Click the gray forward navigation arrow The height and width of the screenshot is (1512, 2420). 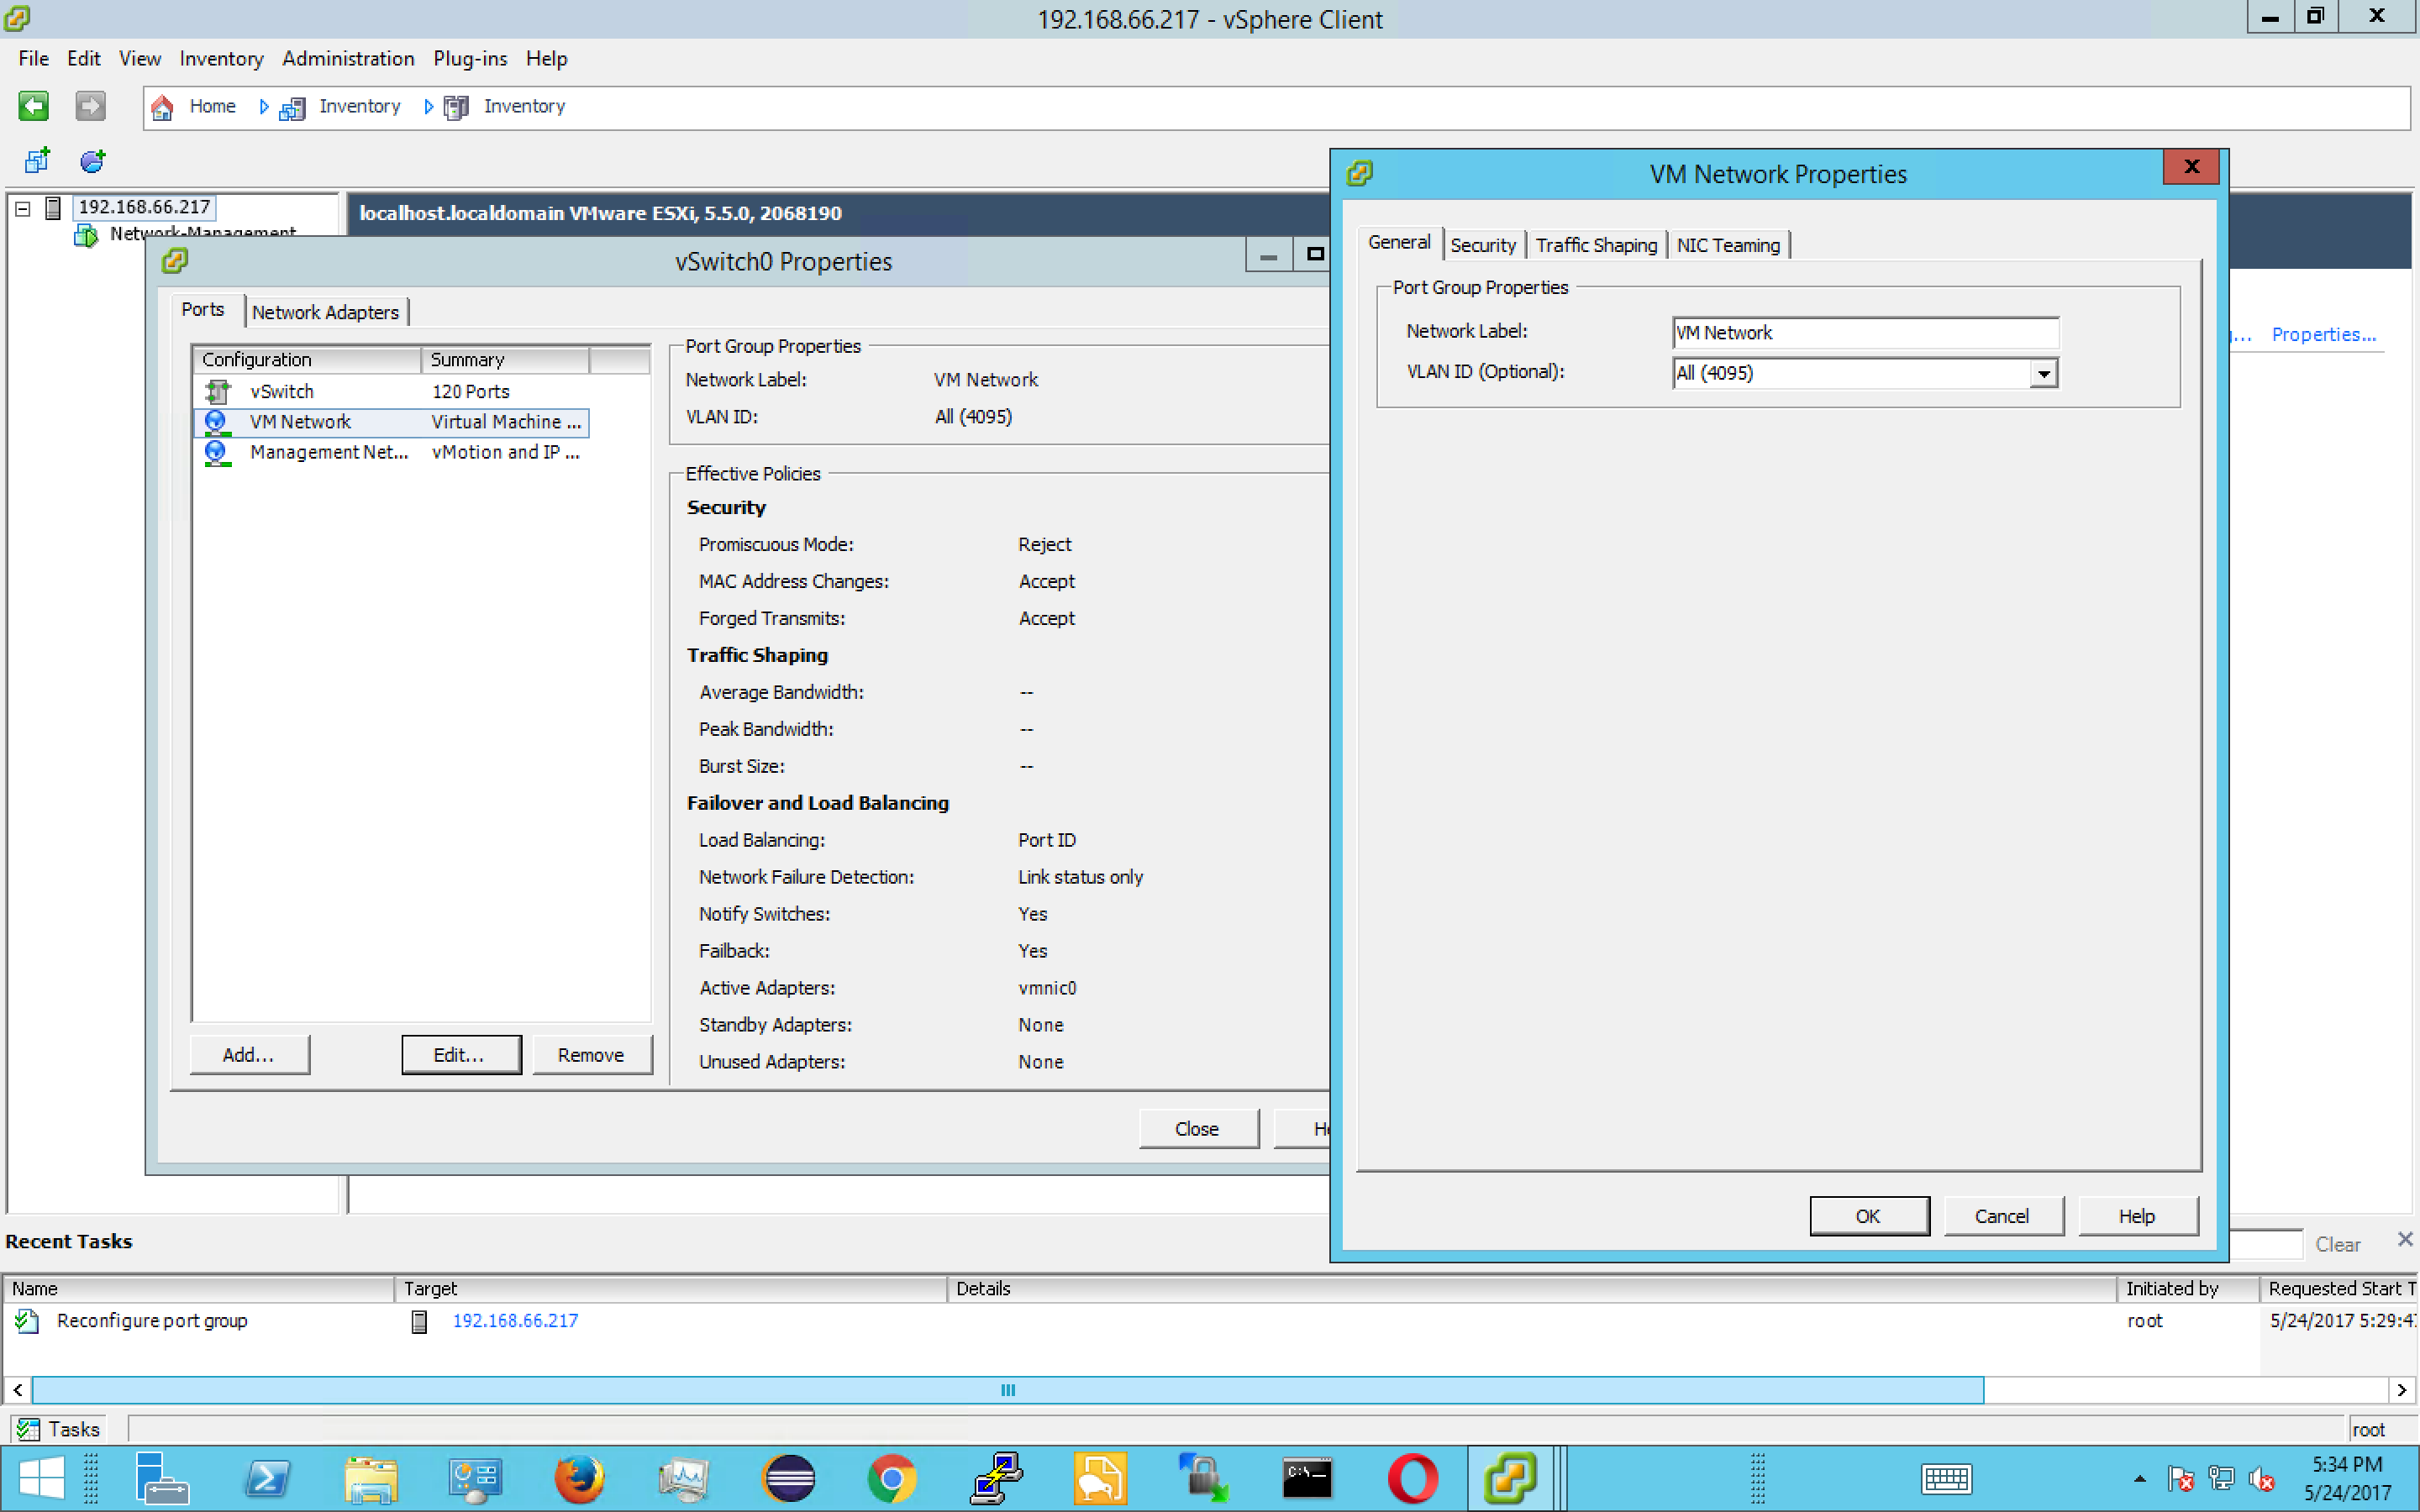click(90, 106)
